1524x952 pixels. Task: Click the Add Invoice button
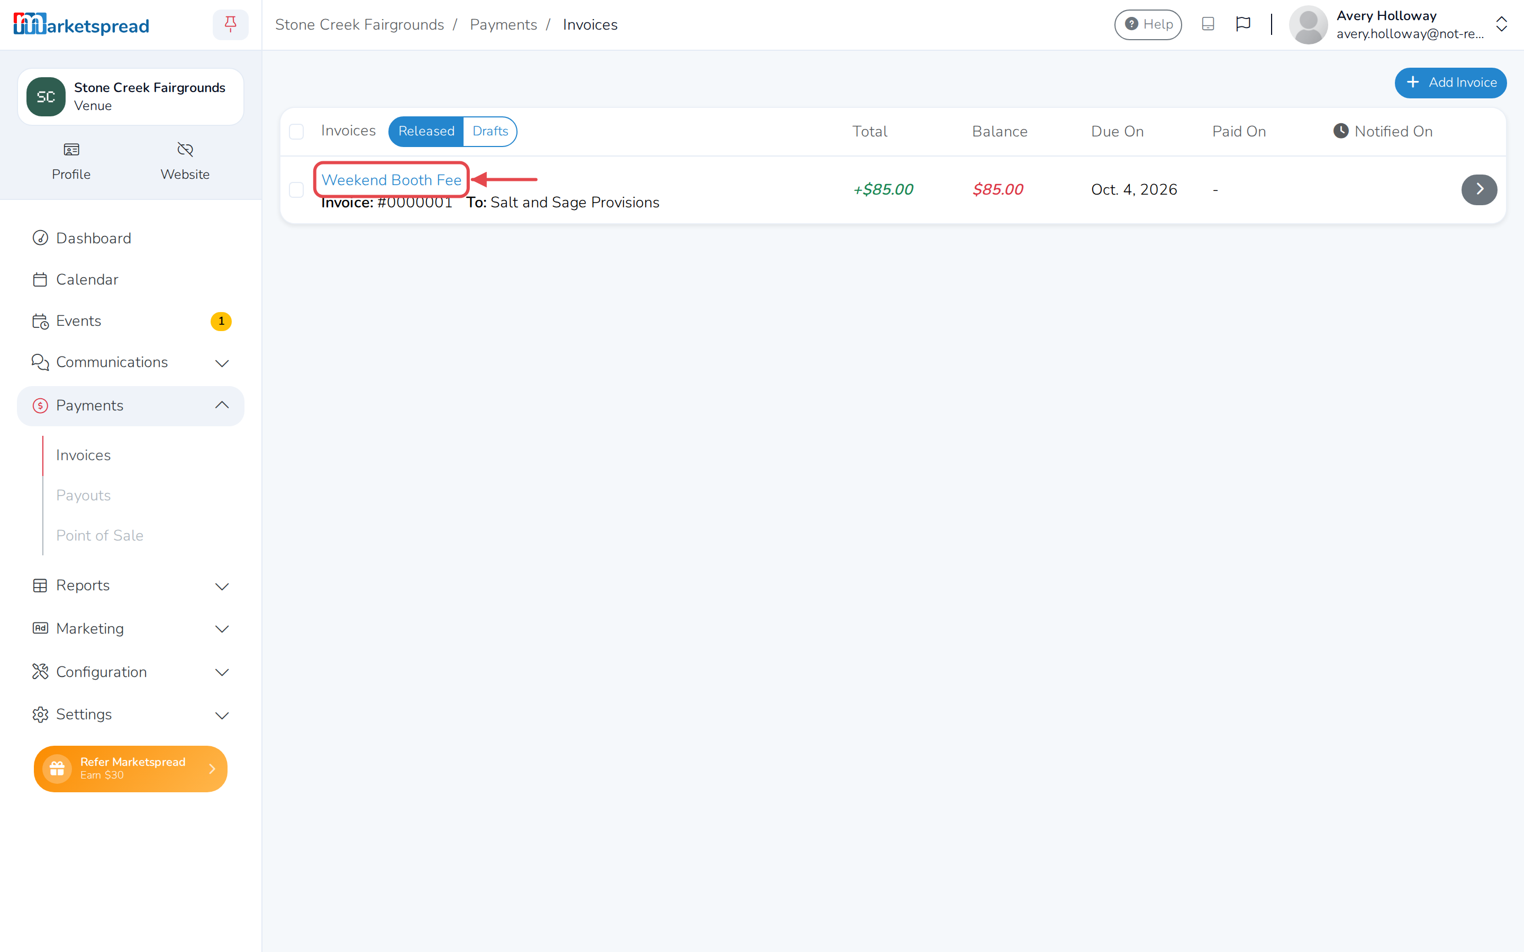[1450, 83]
